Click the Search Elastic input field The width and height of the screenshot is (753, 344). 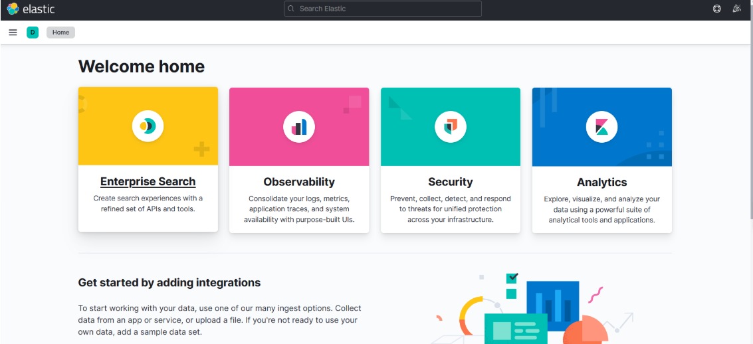(383, 9)
